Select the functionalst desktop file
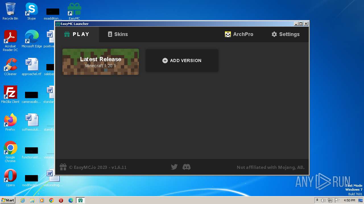The image size is (364, 204). (x=32, y=152)
